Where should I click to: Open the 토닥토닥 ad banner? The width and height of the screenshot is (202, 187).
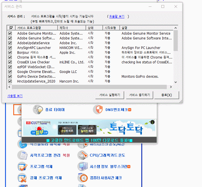tap(126, 129)
